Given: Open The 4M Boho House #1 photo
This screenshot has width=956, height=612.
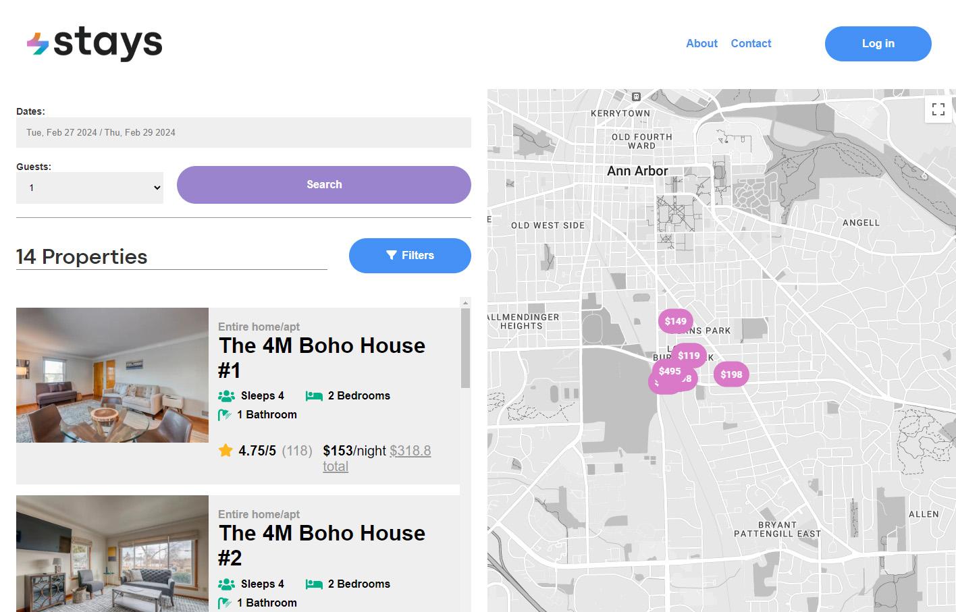Looking at the screenshot, I should click(x=112, y=375).
